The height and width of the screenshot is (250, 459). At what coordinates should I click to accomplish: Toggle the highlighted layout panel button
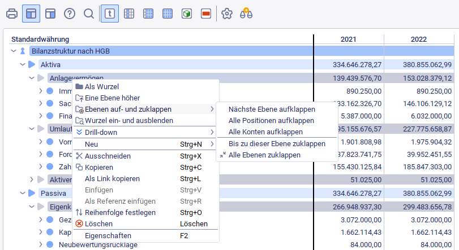tap(31, 14)
